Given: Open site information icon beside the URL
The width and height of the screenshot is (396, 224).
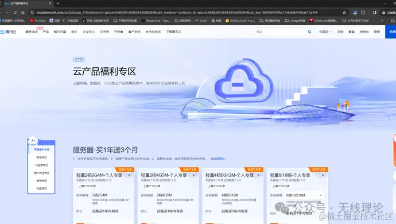Looking at the screenshot, I should pyautogui.click(x=32, y=13).
